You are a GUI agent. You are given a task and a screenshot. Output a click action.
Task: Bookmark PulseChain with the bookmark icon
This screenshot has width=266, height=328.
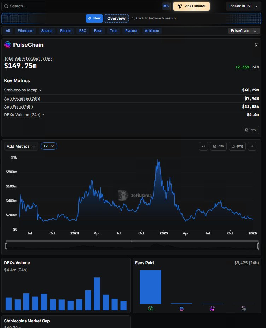click(256, 45)
